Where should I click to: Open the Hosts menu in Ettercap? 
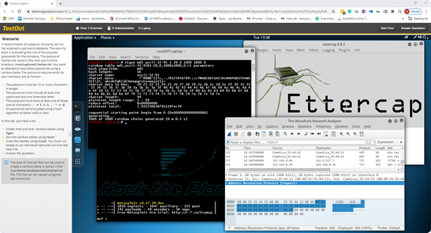click(x=276, y=50)
